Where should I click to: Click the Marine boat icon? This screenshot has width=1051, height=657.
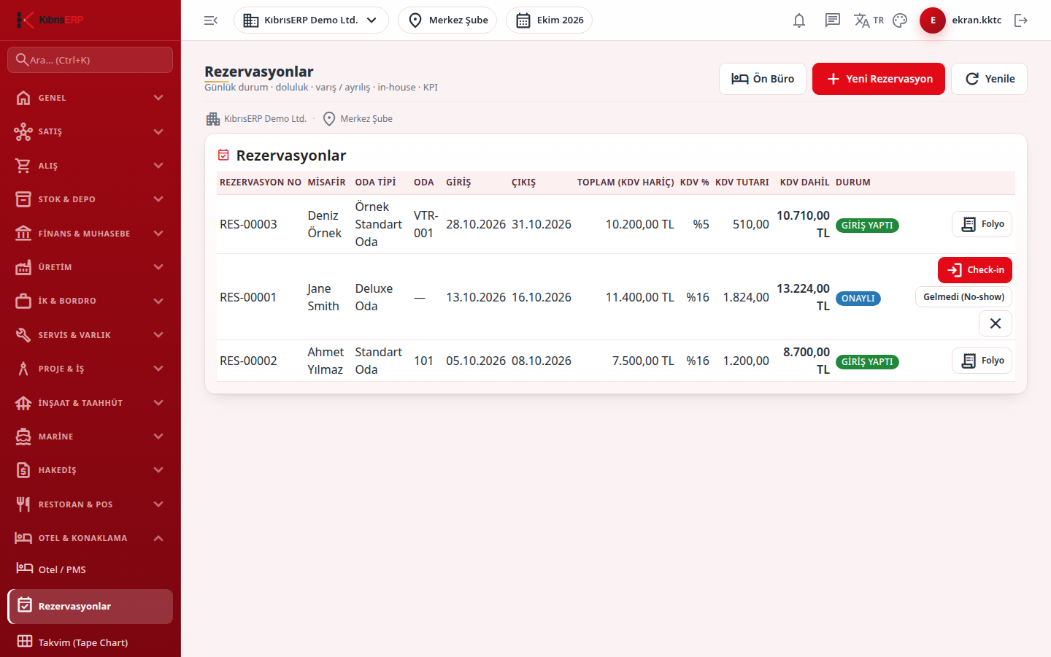tap(23, 437)
